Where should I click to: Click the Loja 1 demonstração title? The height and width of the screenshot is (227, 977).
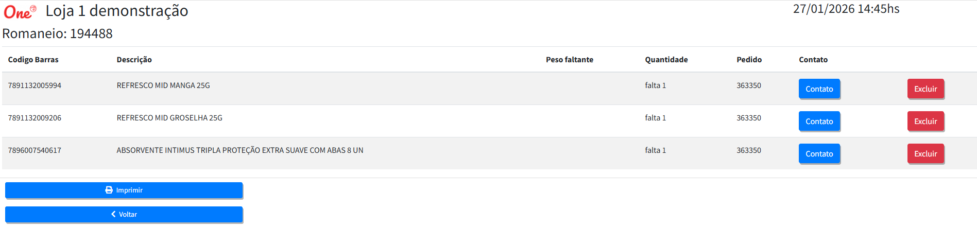pos(116,11)
